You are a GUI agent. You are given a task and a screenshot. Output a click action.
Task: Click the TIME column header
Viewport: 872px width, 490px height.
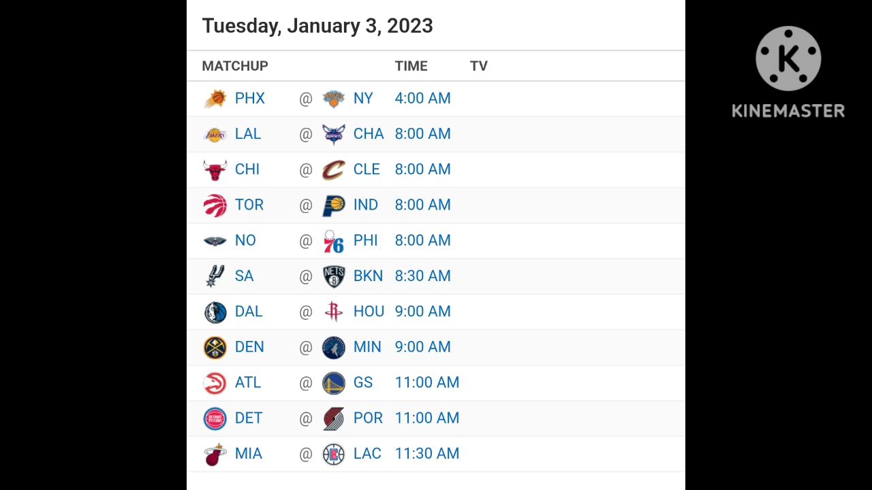(x=411, y=66)
